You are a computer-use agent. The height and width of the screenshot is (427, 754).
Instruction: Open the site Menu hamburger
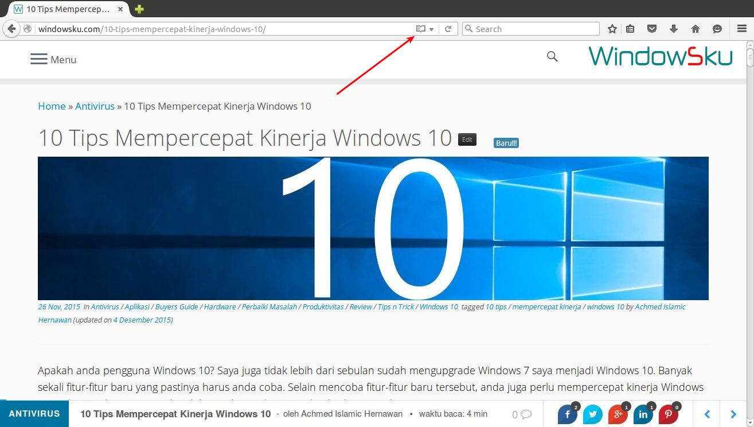pyautogui.click(x=53, y=59)
